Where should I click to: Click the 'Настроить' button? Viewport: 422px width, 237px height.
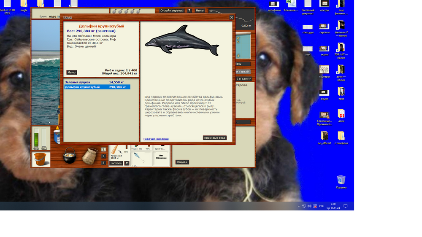116,163
